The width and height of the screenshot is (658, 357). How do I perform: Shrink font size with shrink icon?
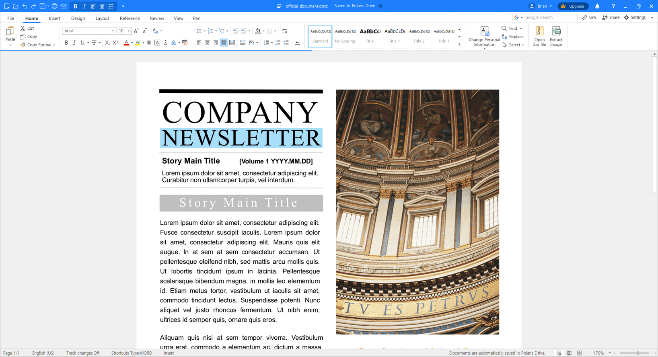(145, 31)
